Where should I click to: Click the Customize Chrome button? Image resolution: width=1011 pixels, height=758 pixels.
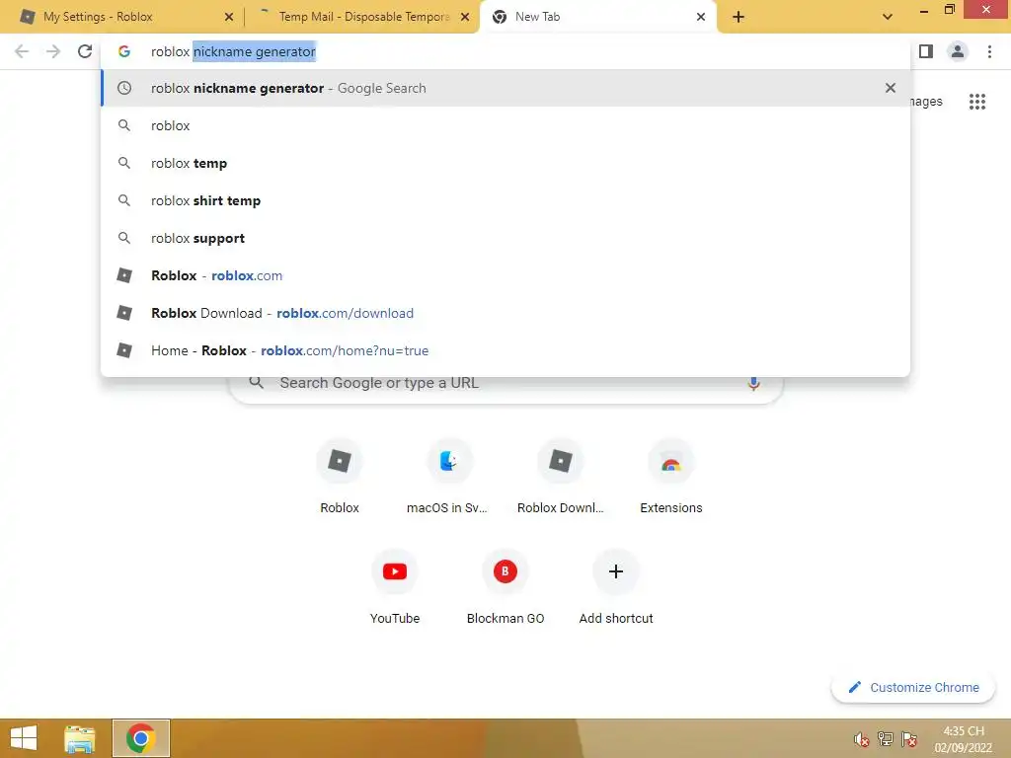(x=913, y=688)
